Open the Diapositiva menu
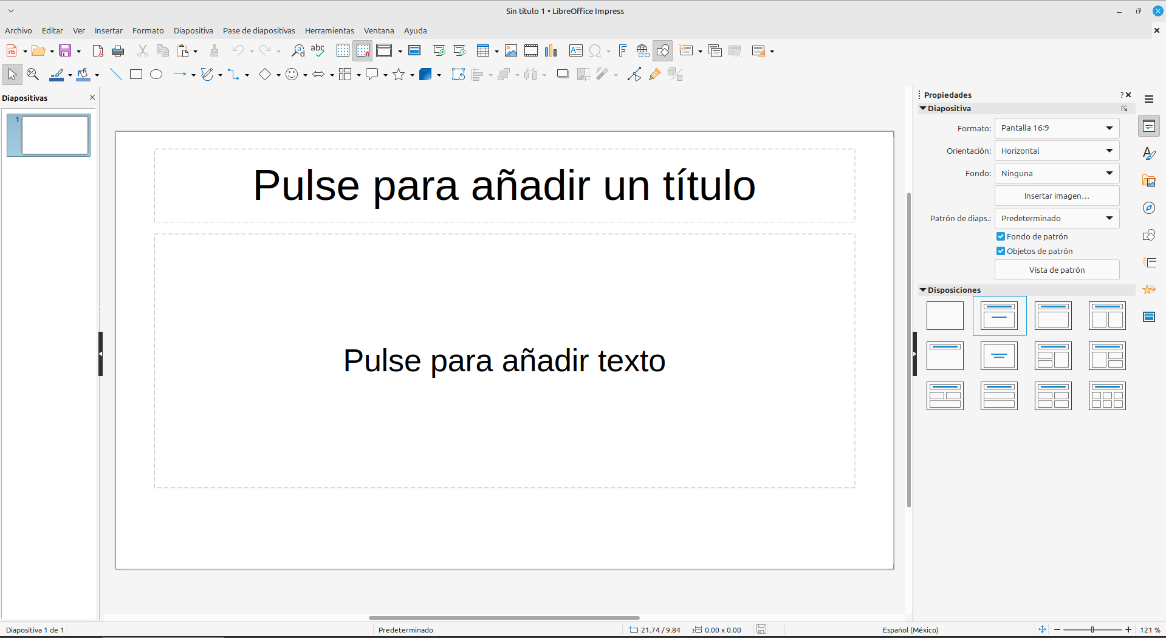 [x=193, y=30]
